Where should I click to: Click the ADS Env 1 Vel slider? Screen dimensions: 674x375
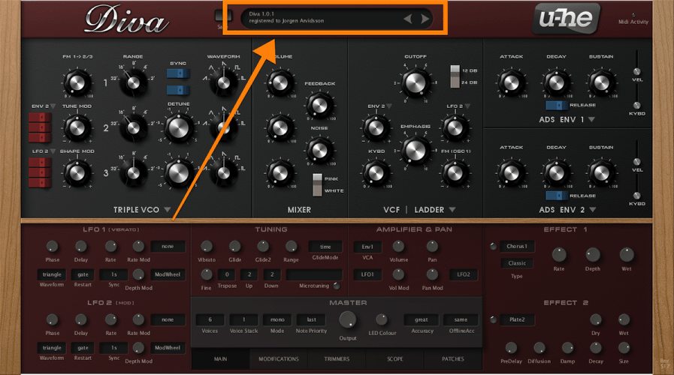click(x=637, y=66)
